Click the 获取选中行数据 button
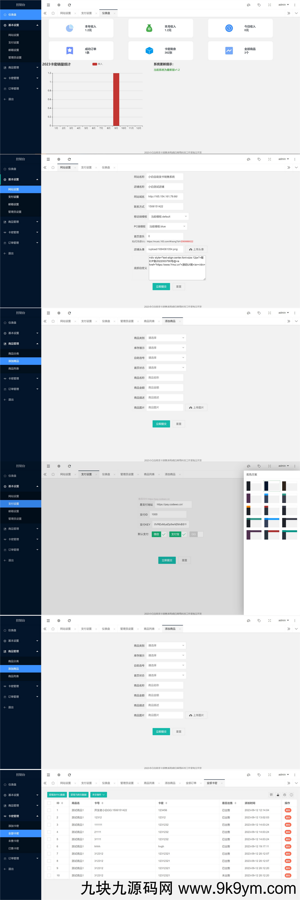 pos(57,794)
